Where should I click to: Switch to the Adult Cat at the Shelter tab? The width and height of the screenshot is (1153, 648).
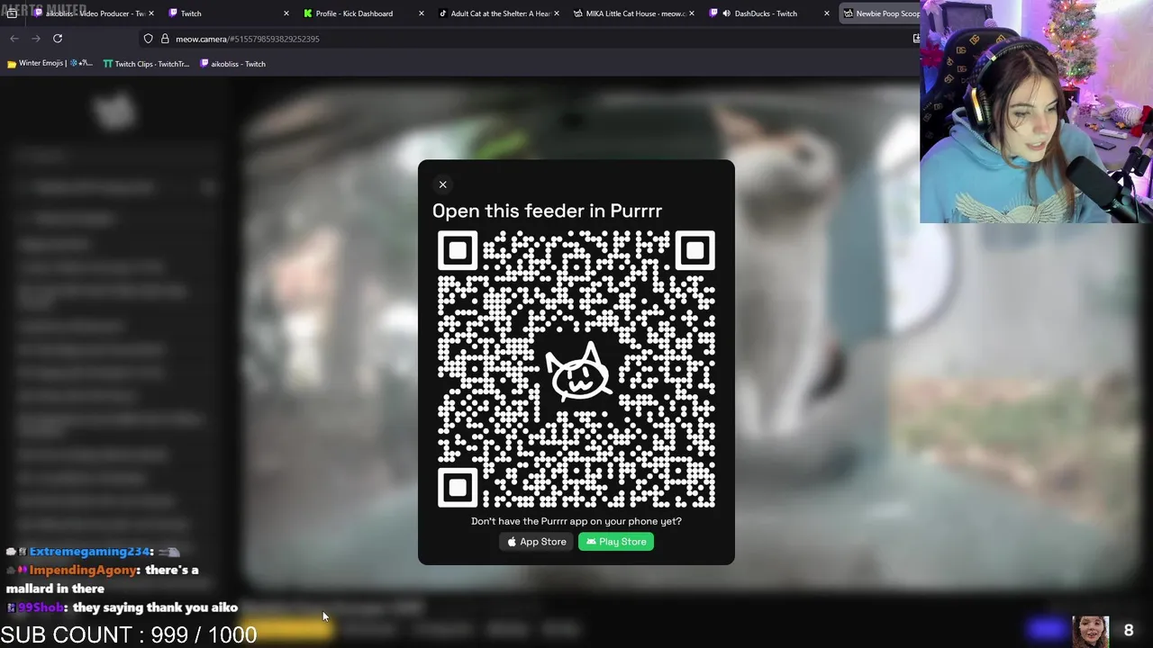(x=497, y=13)
